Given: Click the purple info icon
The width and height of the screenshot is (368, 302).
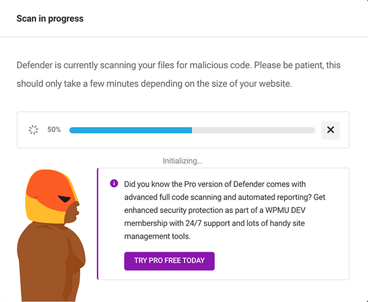Looking at the screenshot, I should [113, 184].
